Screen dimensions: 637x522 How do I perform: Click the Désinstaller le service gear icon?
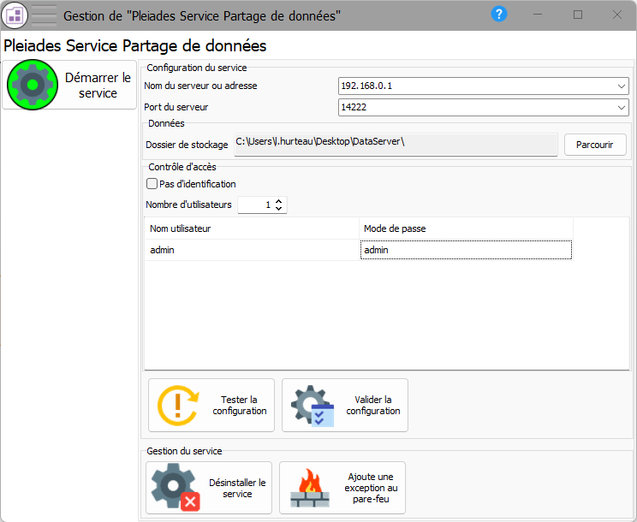[x=176, y=487]
